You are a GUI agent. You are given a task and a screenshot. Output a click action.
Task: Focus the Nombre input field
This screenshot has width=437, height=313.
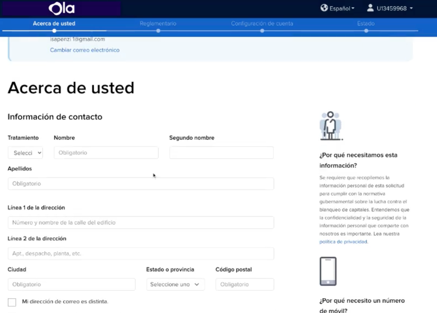pos(106,153)
